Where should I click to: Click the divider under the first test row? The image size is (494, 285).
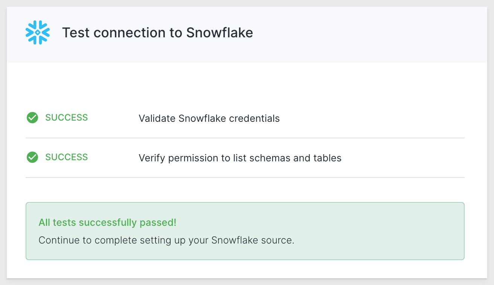[x=245, y=138]
